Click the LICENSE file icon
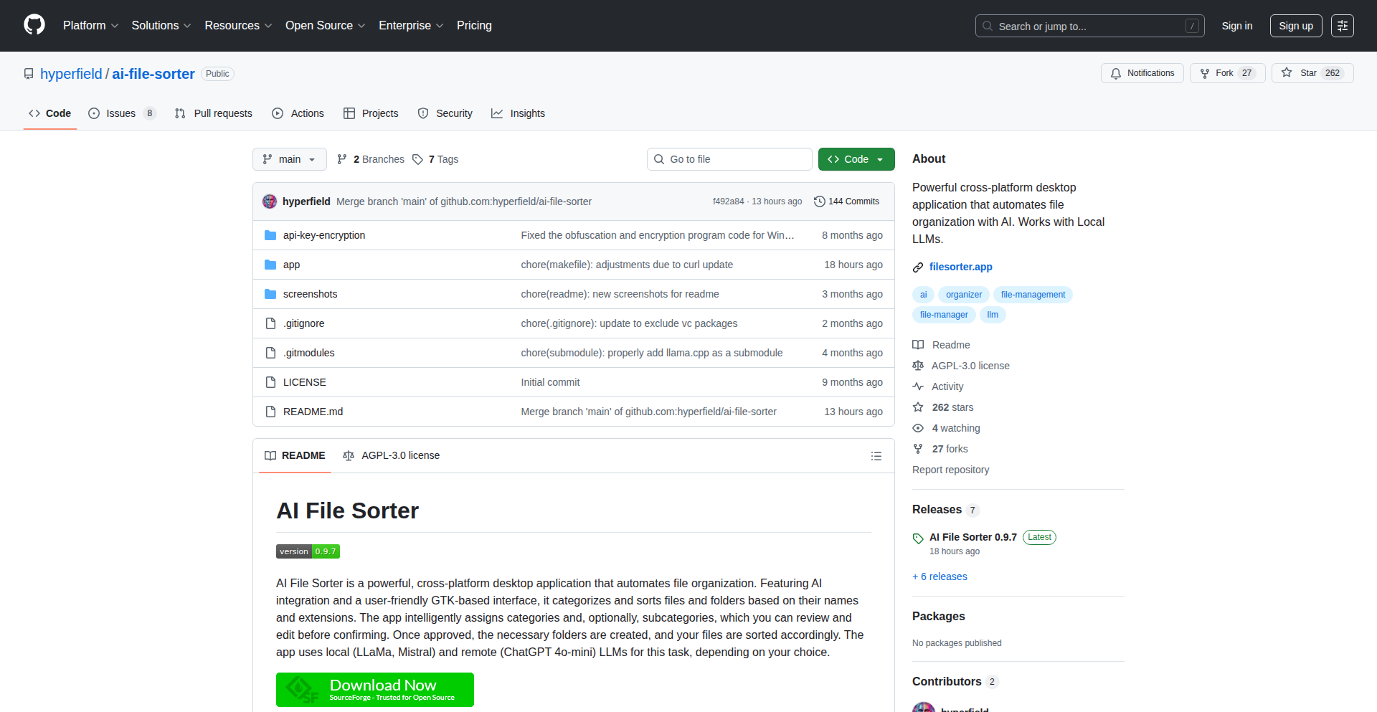1377x712 pixels. coord(270,382)
